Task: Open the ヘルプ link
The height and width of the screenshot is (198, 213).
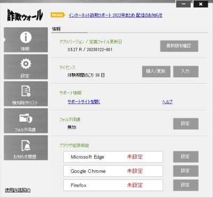Action: pos(167,102)
